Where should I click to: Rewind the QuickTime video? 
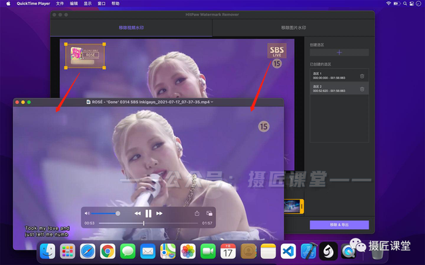pyautogui.click(x=137, y=213)
